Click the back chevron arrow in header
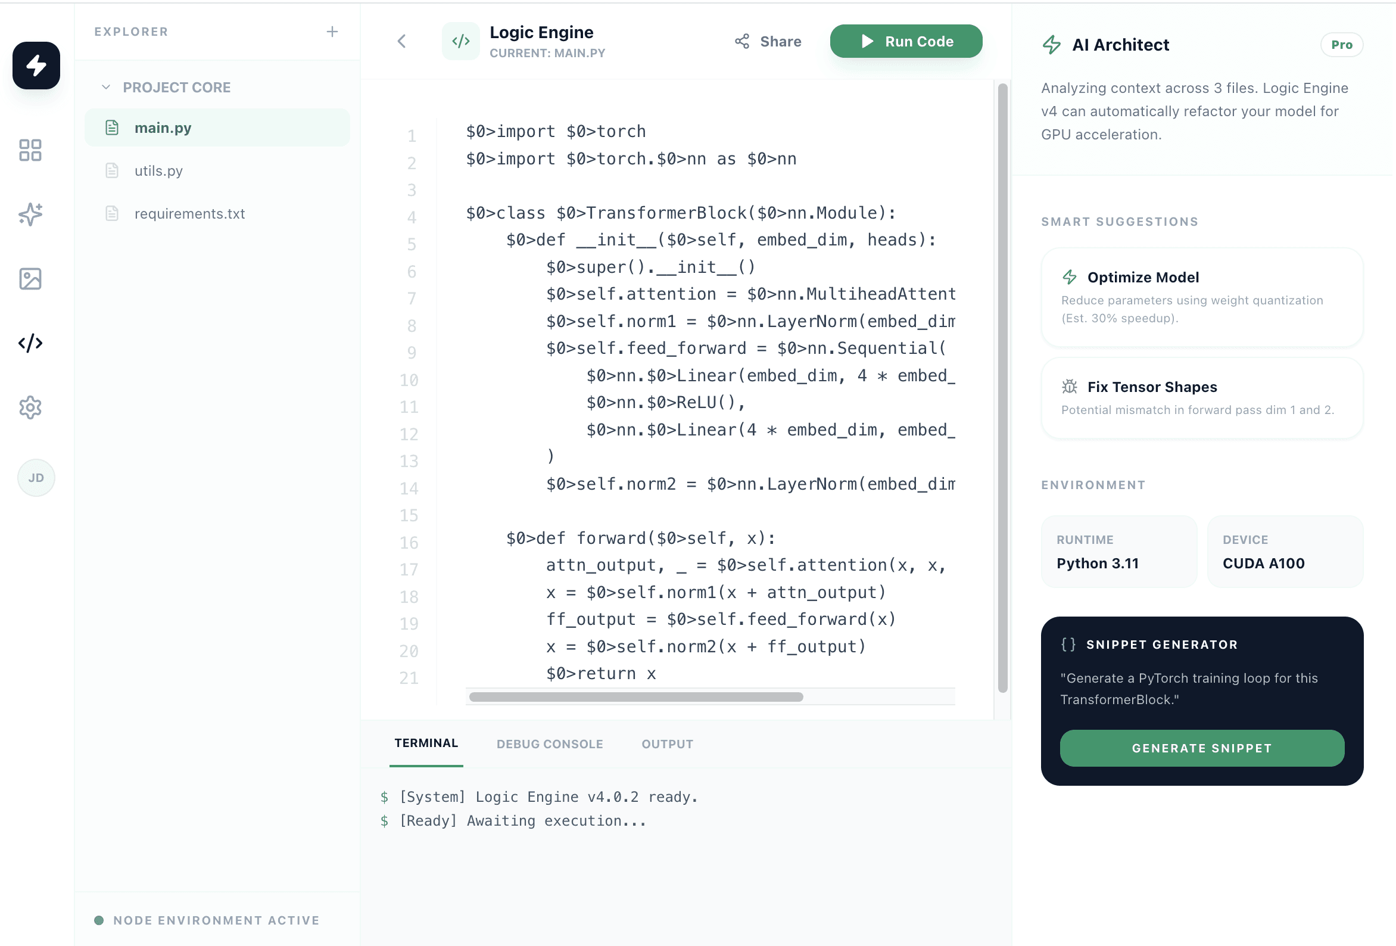 pos(402,41)
